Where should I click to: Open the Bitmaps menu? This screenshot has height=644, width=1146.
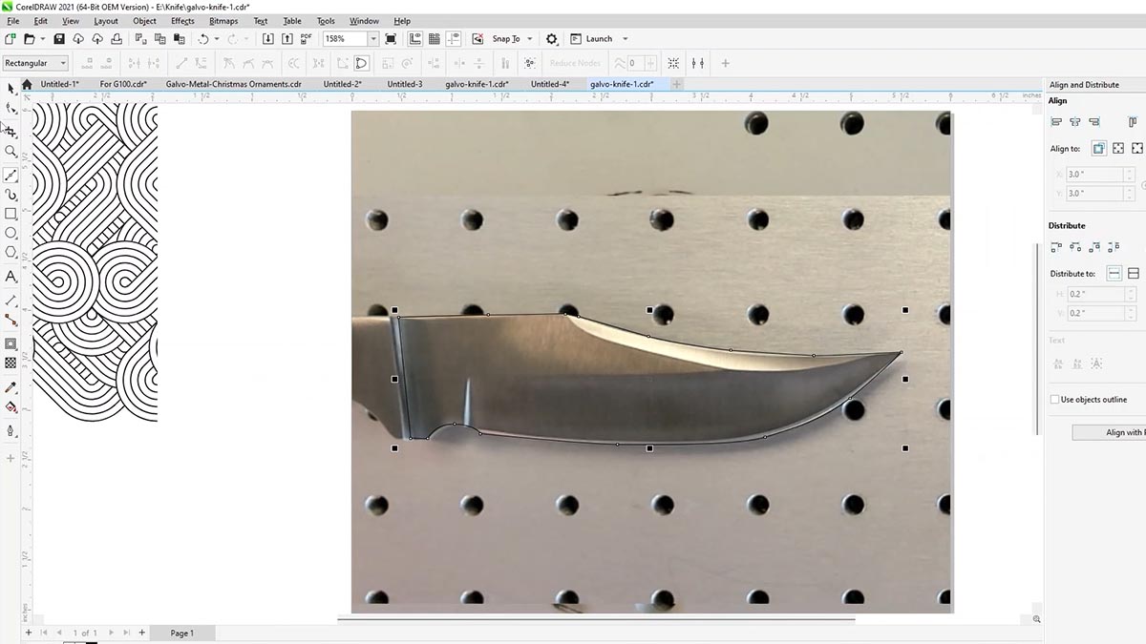tap(223, 21)
